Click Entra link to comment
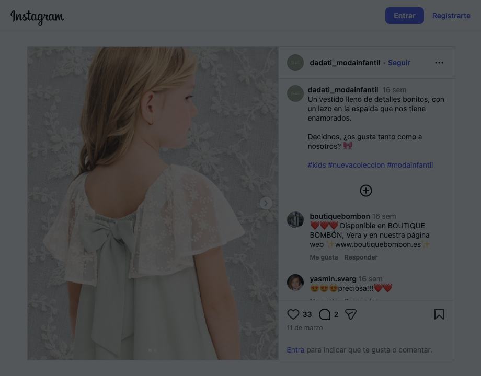 pyautogui.click(x=295, y=350)
